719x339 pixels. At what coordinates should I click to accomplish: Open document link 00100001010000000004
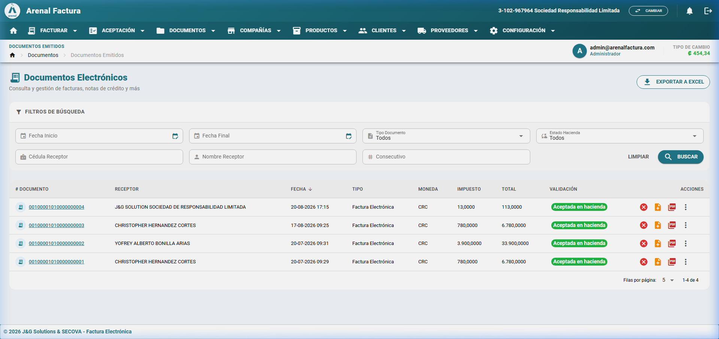click(57, 207)
